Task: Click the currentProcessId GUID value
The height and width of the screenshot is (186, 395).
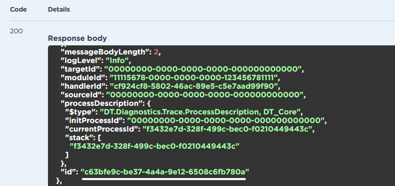Action: (x=227, y=129)
